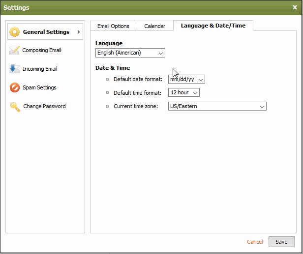The height and width of the screenshot is (254, 303).
Task: Select the Language & Date/Time tab
Action: coord(213,26)
